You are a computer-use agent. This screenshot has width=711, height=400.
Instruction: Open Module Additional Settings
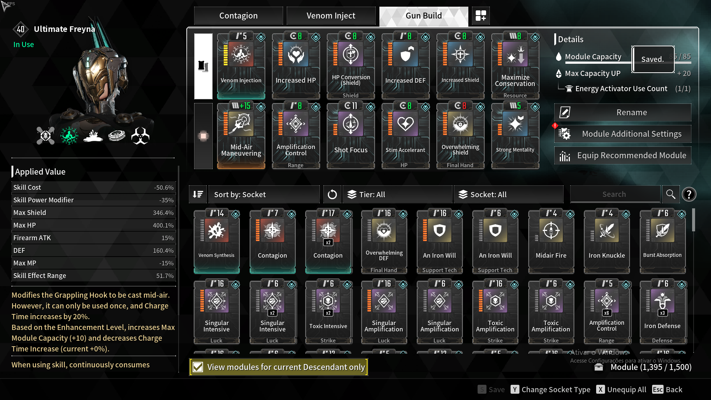622,134
